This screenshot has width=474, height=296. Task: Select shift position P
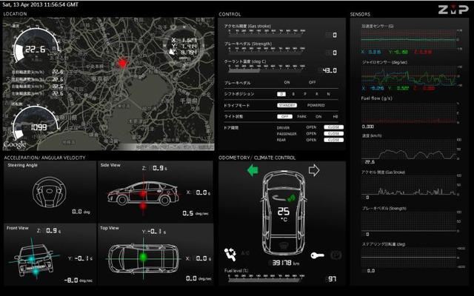click(305, 94)
